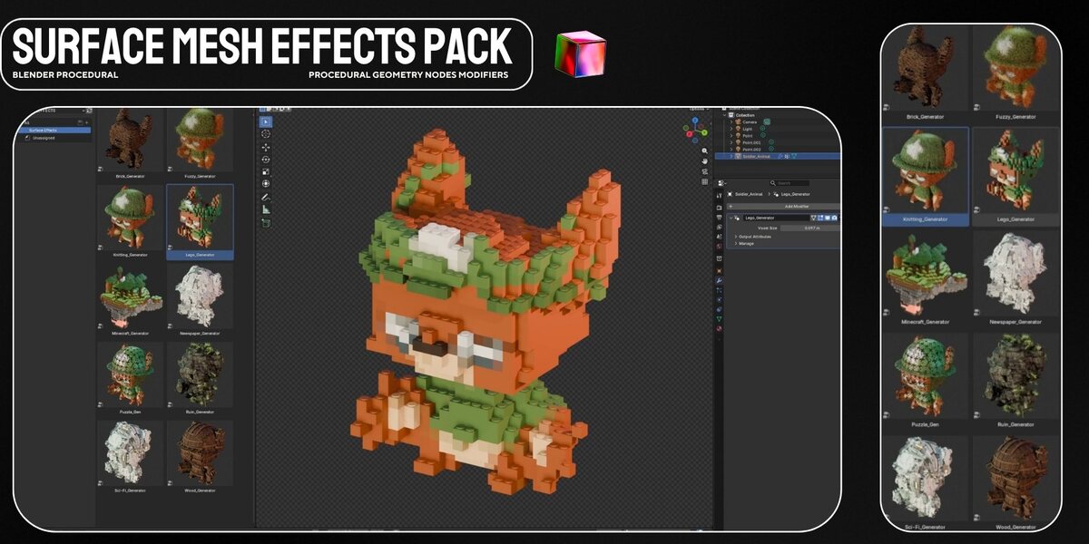The image size is (1089, 544).
Task: Select the Minecraft_Generator asset thumbnail
Action: [x=131, y=297]
